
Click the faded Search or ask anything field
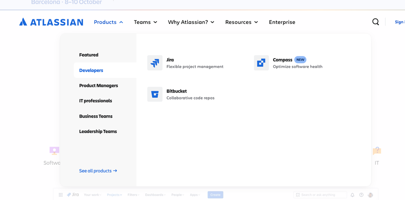tap(320, 195)
